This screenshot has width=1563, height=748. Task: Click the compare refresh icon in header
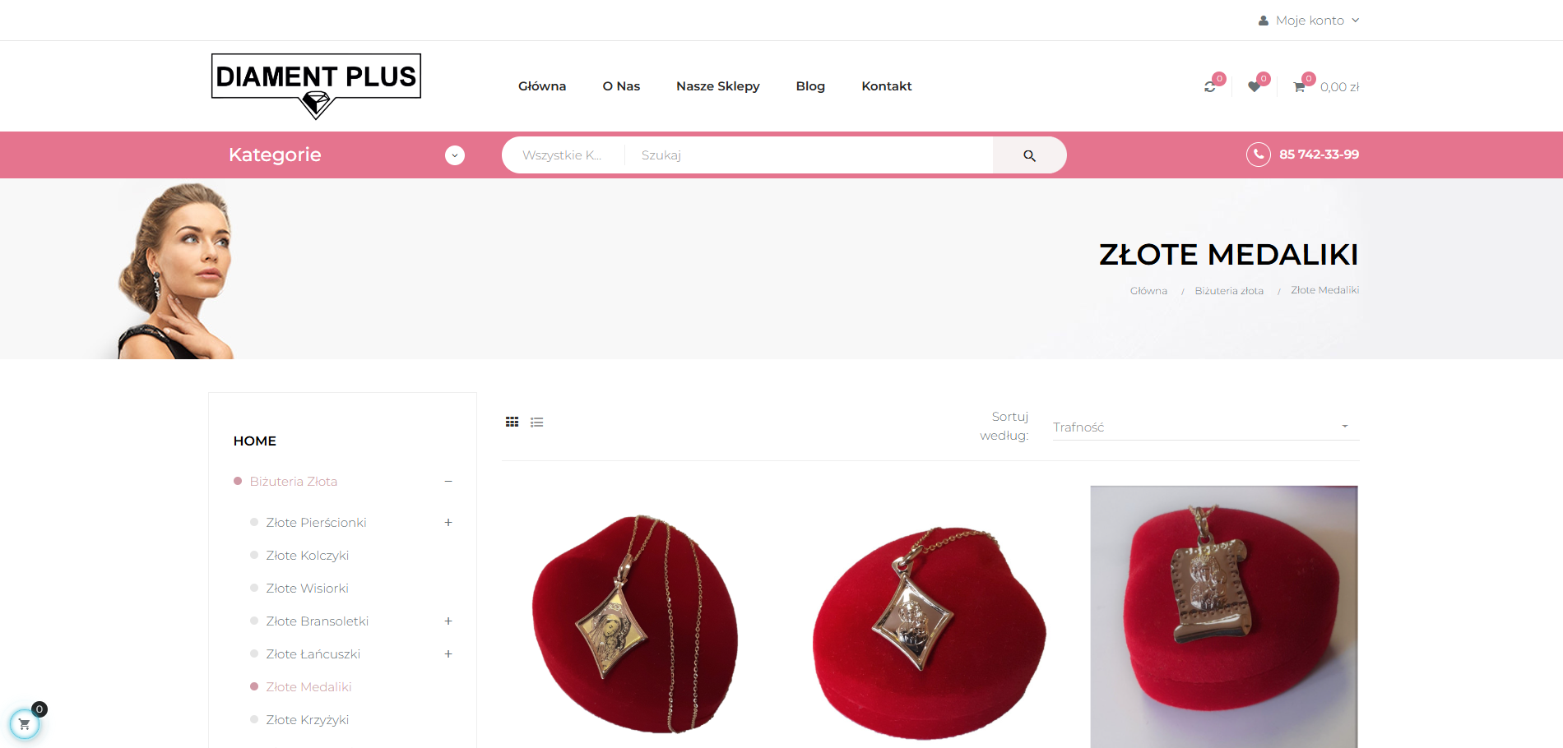click(1210, 86)
